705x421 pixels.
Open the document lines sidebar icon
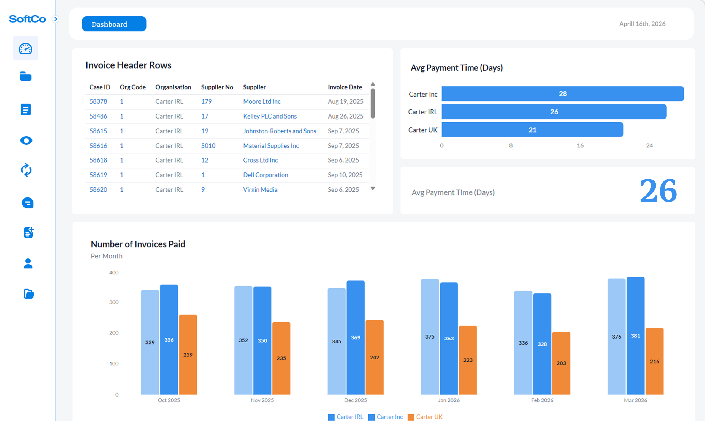(26, 109)
